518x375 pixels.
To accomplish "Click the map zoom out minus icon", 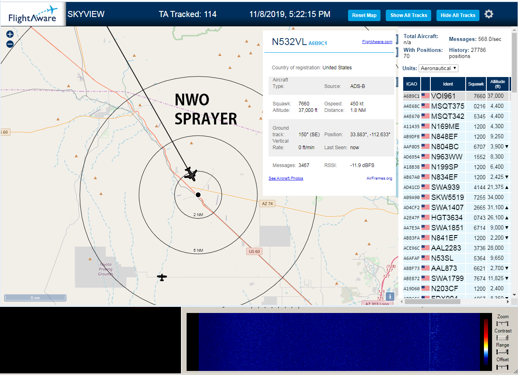I will point(10,44).
